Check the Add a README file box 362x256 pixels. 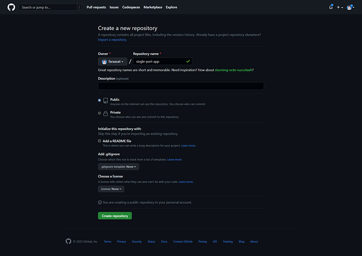point(99,141)
